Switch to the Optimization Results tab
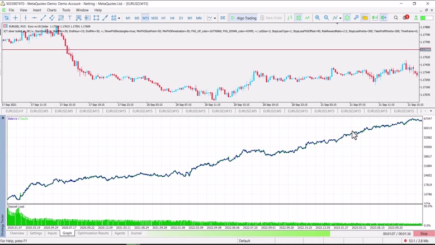 (x=93, y=233)
